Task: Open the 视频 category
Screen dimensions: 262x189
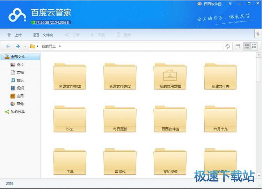Action: (17, 88)
